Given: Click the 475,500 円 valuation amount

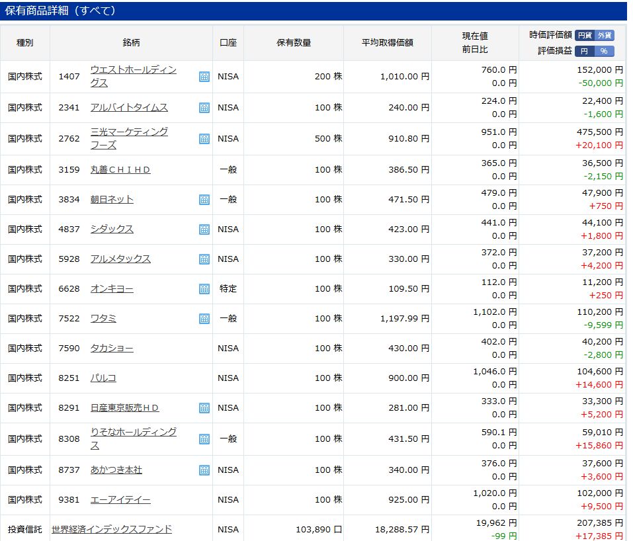Looking at the screenshot, I should point(600,132).
